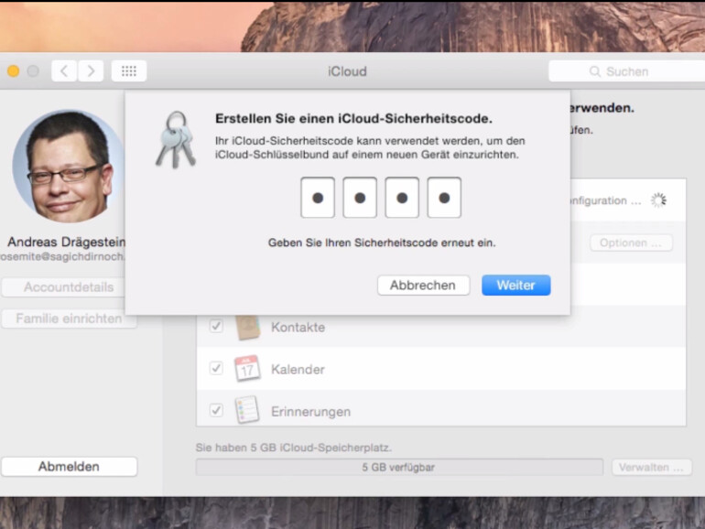Click 'Geben Sie Ihren Sicherheitscode erneut ein' text
Screen dimensions: 705x529
tap(382, 243)
